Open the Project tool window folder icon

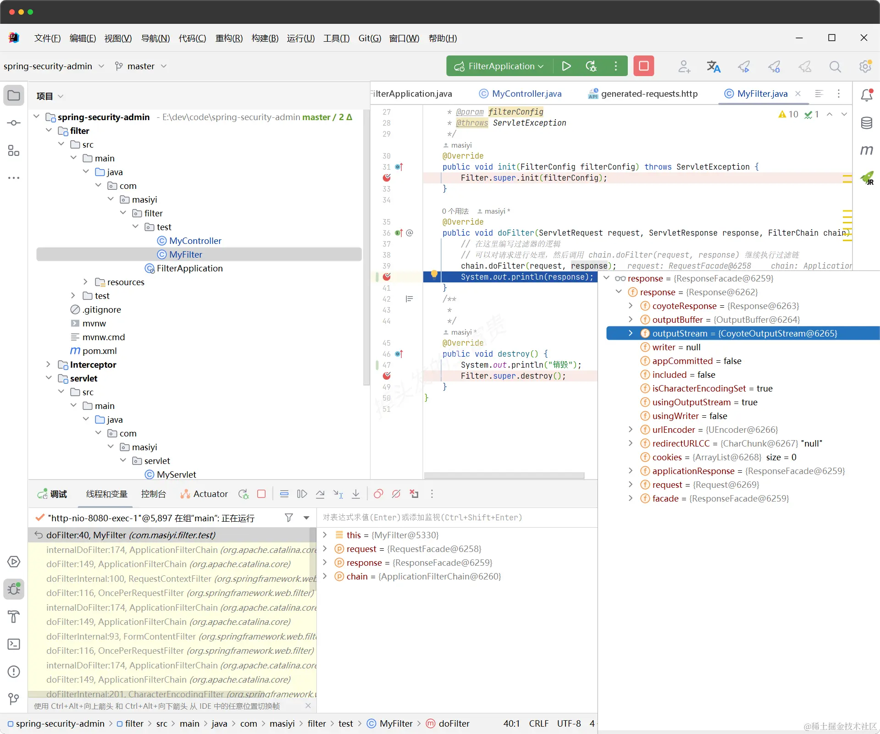click(14, 96)
